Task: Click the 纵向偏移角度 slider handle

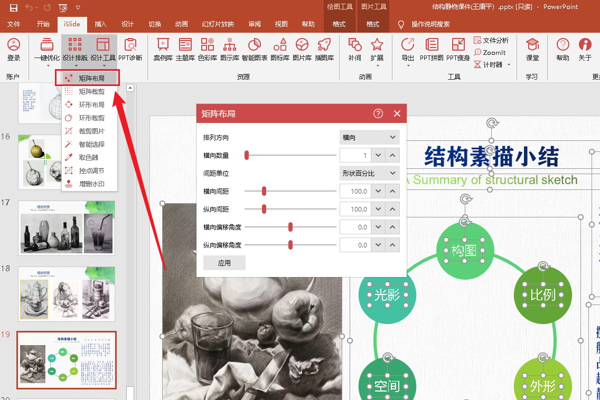Action: pos(290,245)
